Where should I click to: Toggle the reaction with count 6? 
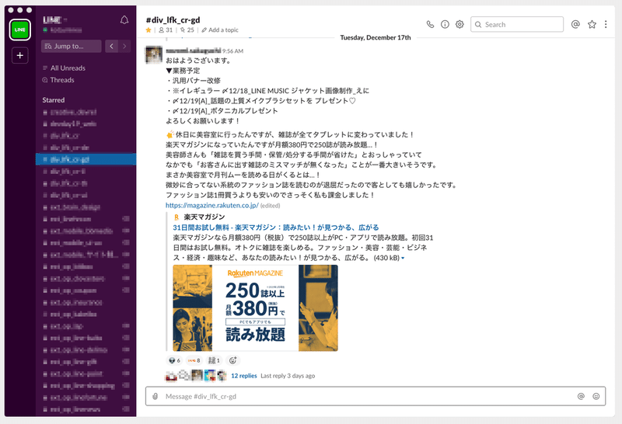(x=174, y=360)
